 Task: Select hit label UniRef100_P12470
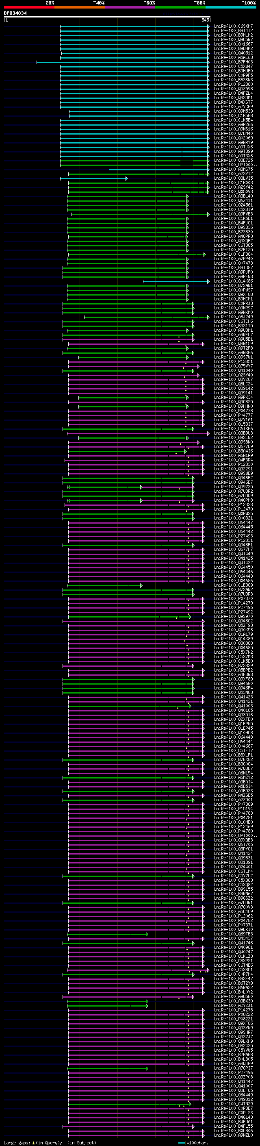233,509
